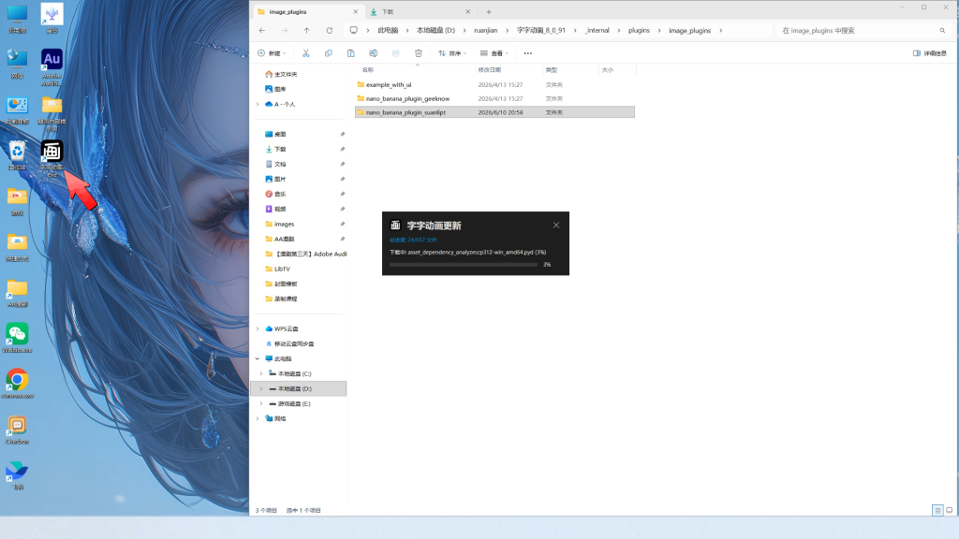Open the View dropdown in toolbar
Screen dimensions: 959x539
(x=494, y=53)
